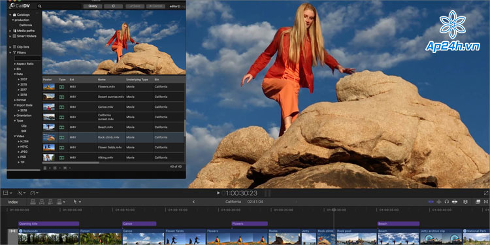Click the Smart folders icon

tap(14, 36)
